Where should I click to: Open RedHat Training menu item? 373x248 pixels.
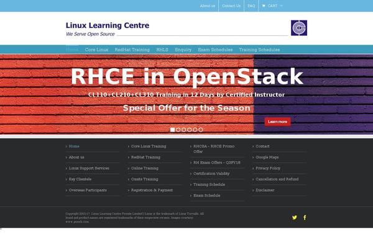click(x=132, y=50)
